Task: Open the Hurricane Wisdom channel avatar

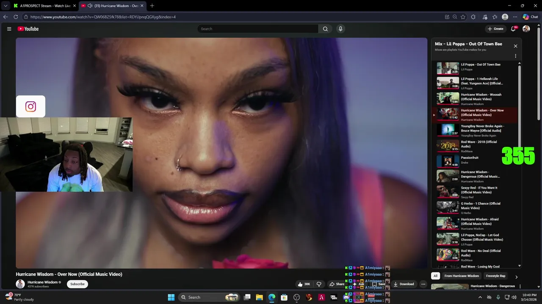Action: (20, 284)
